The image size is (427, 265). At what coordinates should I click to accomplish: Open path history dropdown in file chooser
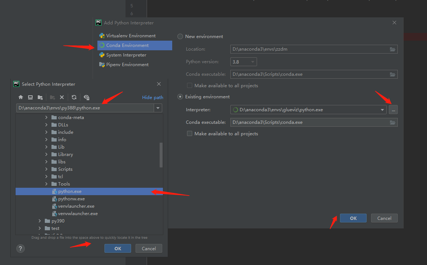[x=158, y=108]
